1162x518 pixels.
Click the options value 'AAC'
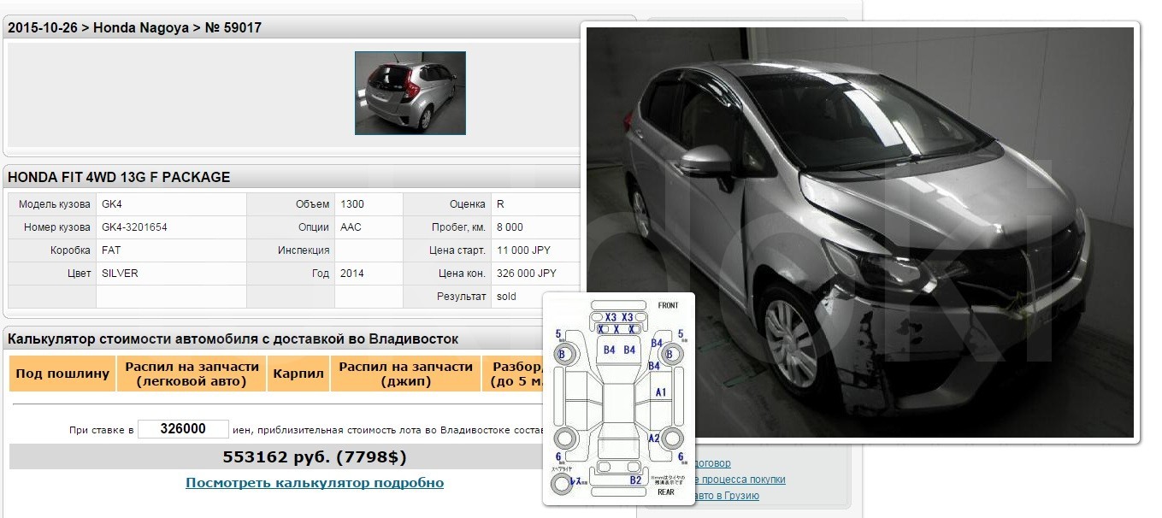click(x=351, y=227)
